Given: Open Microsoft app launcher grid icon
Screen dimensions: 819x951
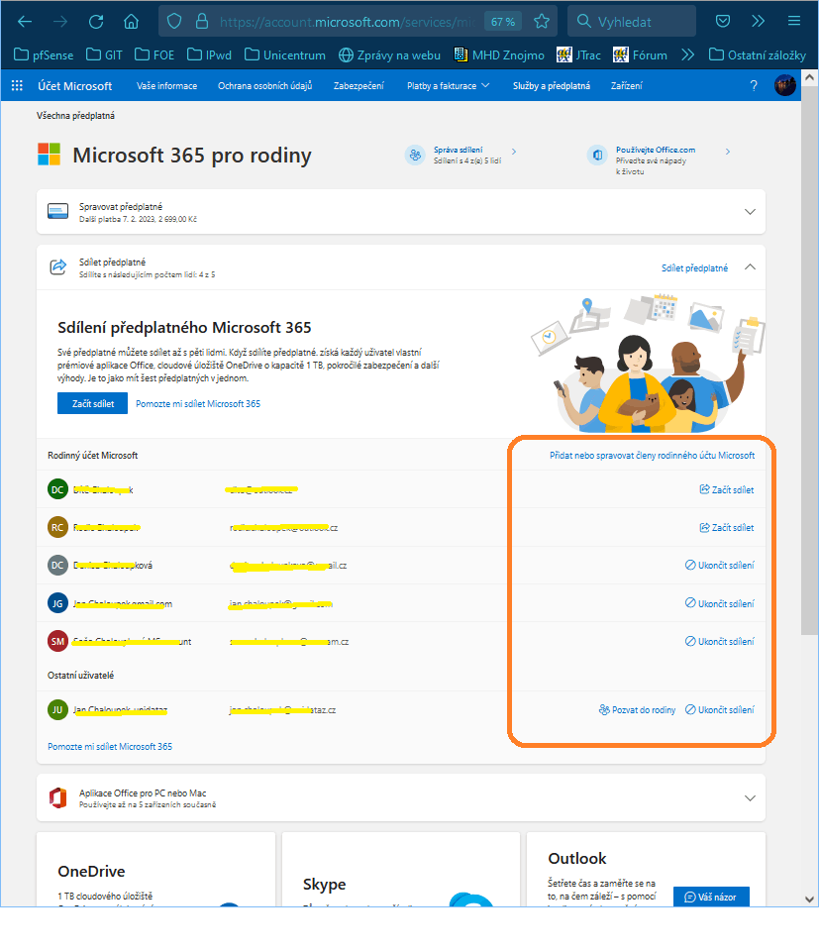Looking at the screenshot, I should [x=17, y=85].
